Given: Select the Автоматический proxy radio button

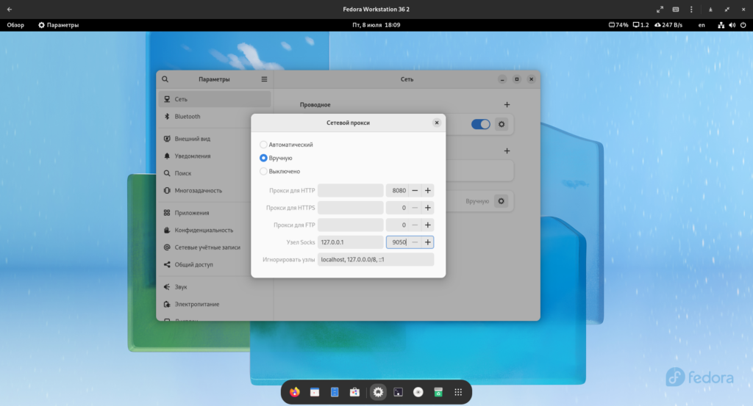Looking at the screenshot, I should (x=264, y=145).
